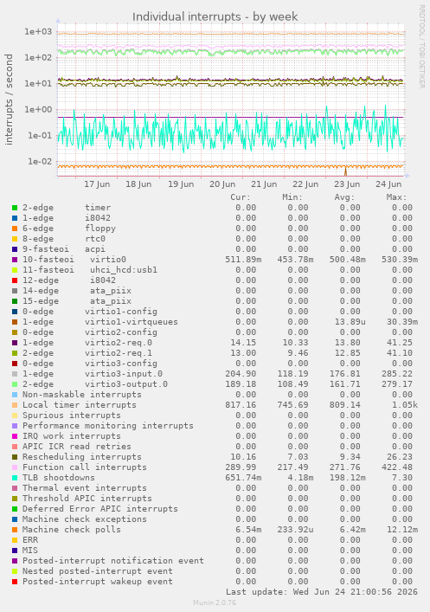Image resolution: width=430 pixels, height=612 pixels.
Task: Click the green swatch for 2-edge timer
Action: coord(15,208)
